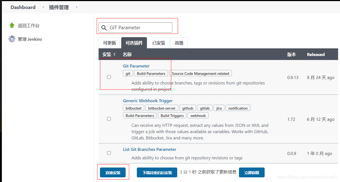This screenshot has width=340, height=182.
Task: Open the Git Parameter plugin link
Action: (x=136, y=66)
